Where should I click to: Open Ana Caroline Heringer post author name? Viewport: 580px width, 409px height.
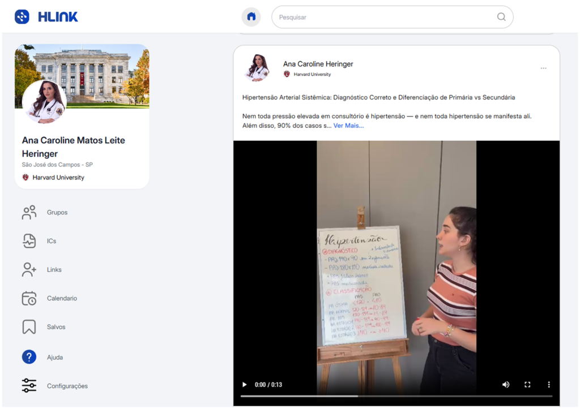(x=318, y=64)
